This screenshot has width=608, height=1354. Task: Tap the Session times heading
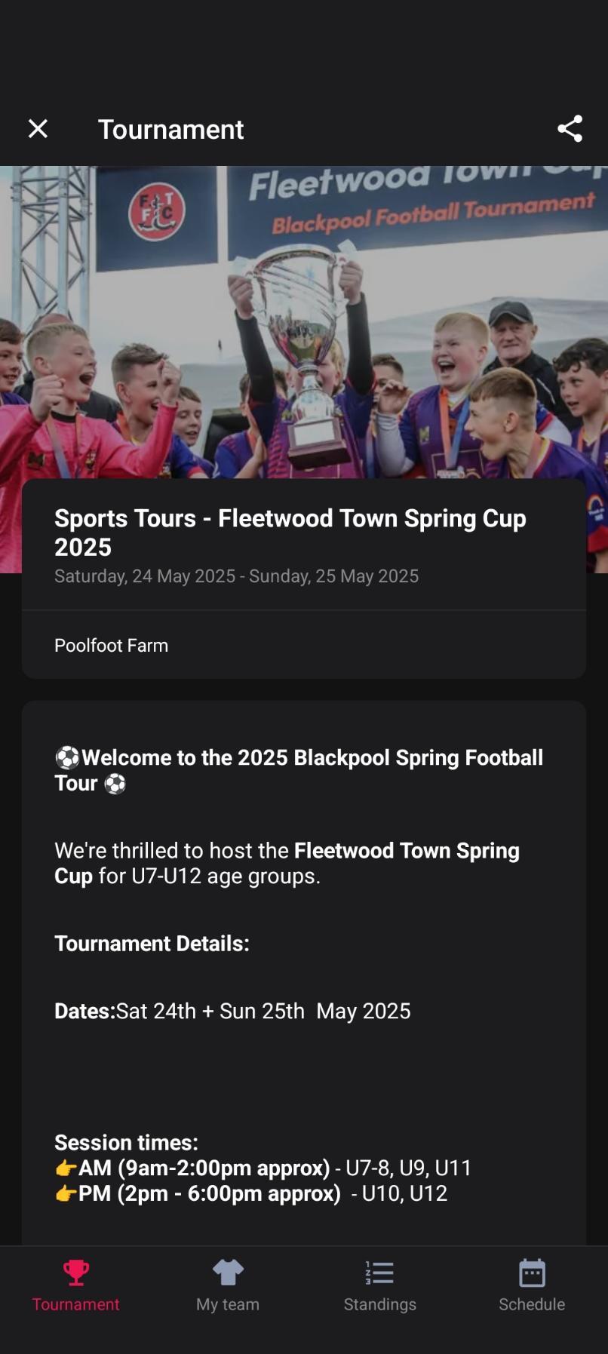126,1143
